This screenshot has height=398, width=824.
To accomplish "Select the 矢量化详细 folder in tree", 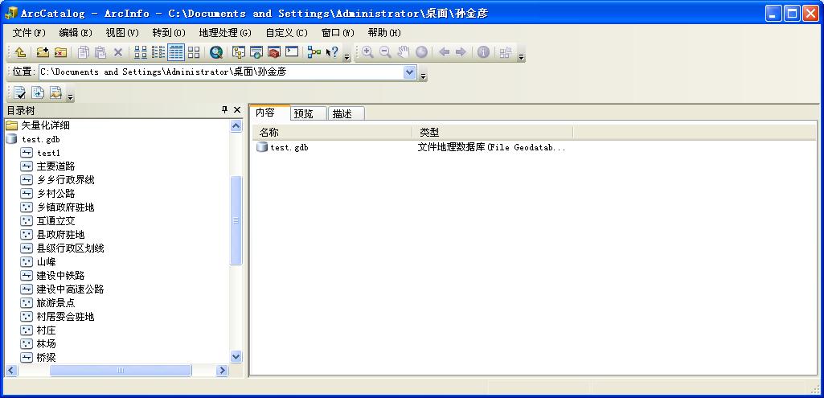I will tap(38, 125).
